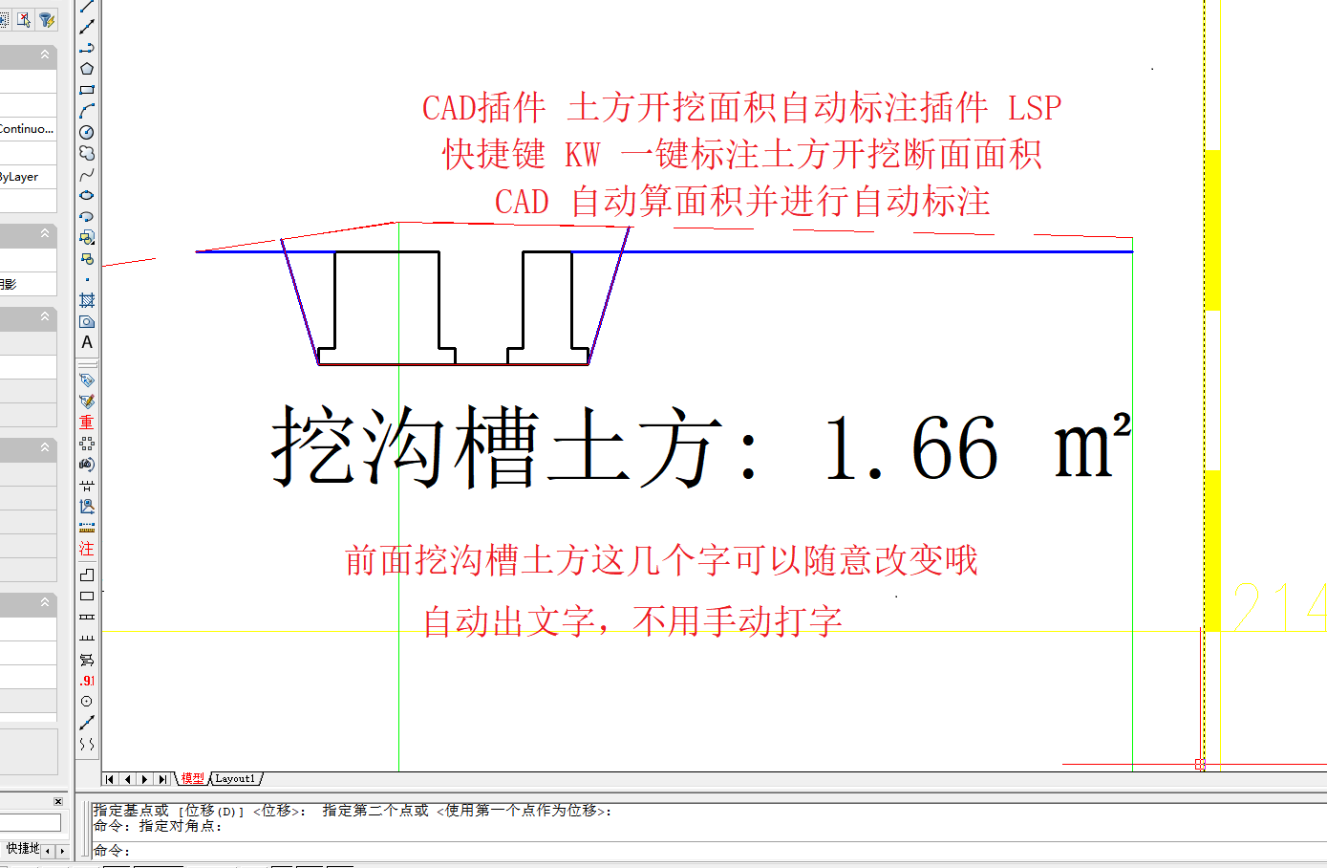Close the properties palette with X

click(x=58, y=801)
